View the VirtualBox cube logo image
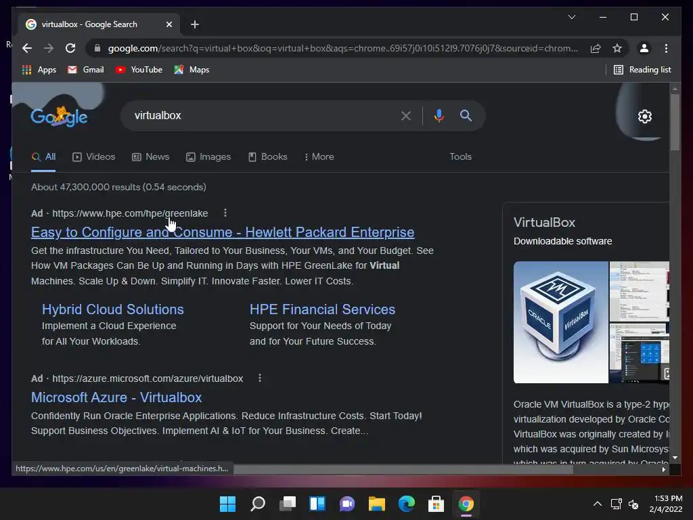The image size is (693, 520). click(x=561, y=322)
